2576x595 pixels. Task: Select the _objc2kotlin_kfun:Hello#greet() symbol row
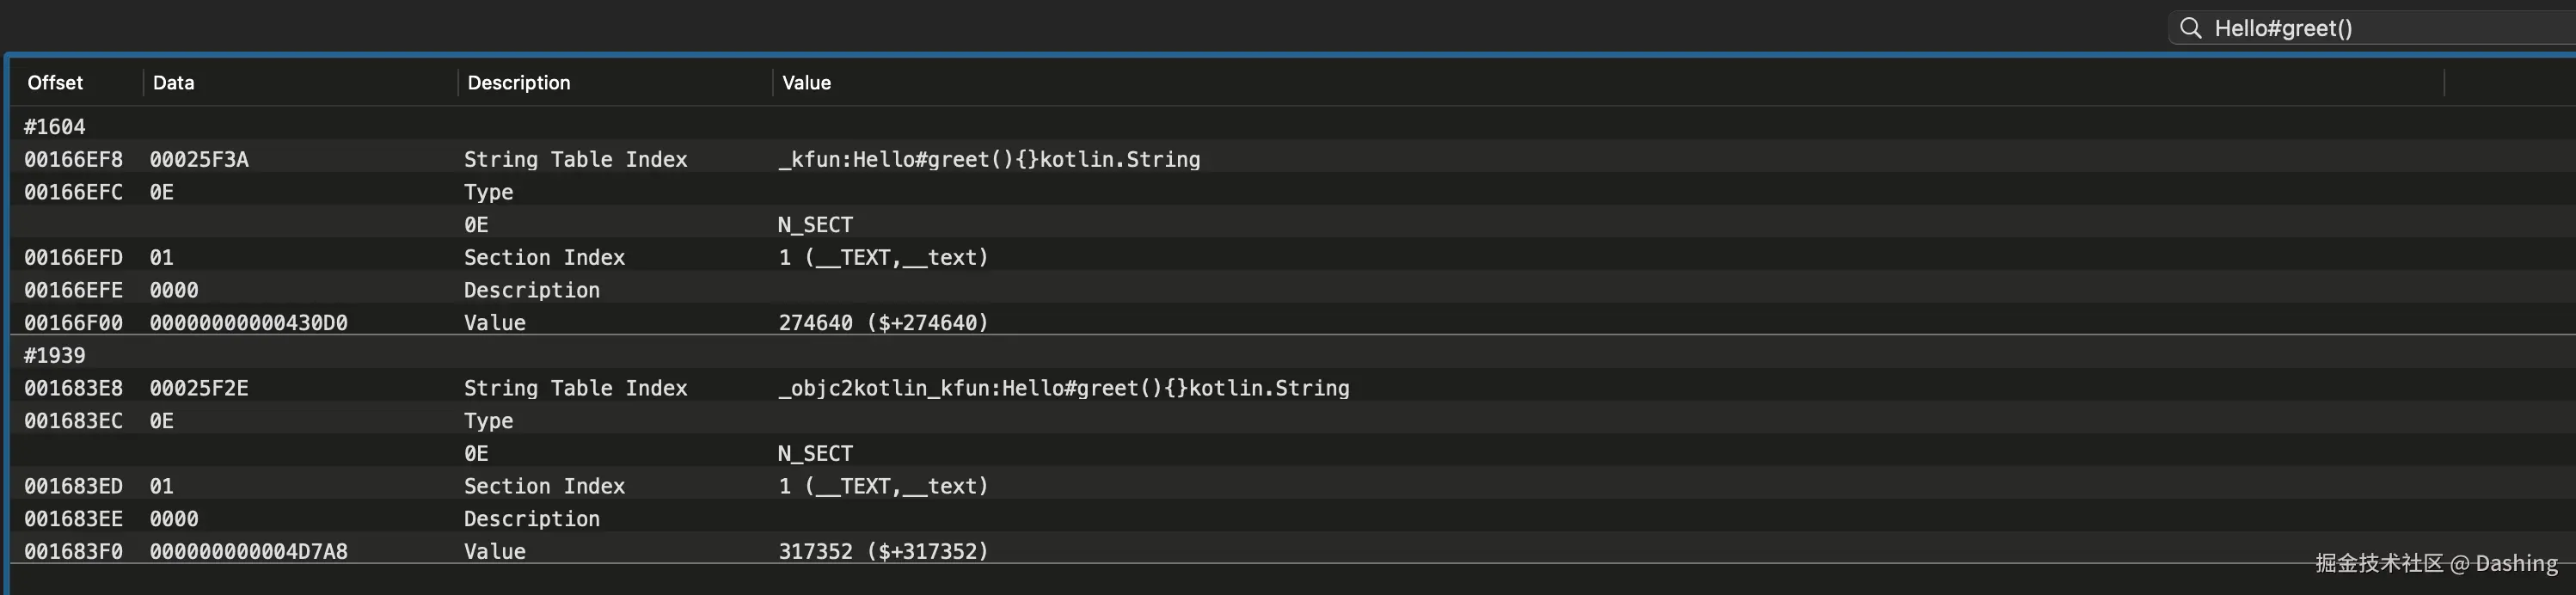point(1063,389)
